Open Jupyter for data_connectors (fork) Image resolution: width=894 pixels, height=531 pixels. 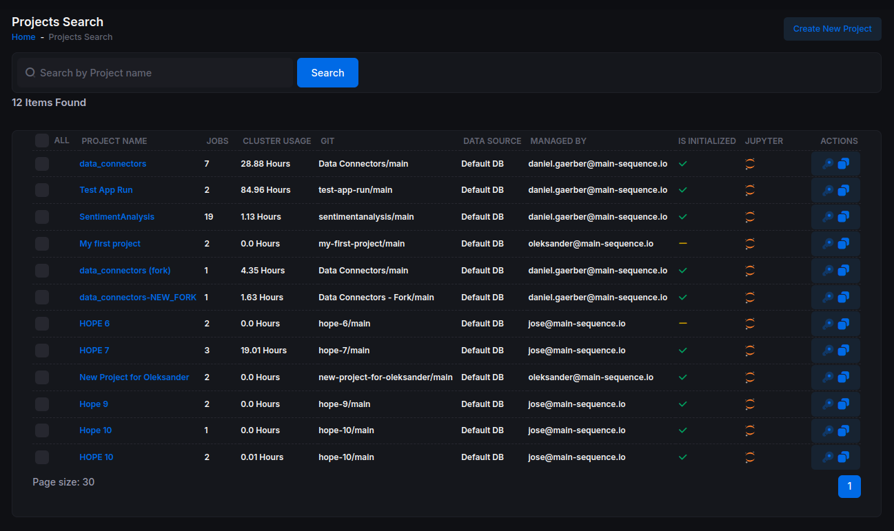(750, 271)
